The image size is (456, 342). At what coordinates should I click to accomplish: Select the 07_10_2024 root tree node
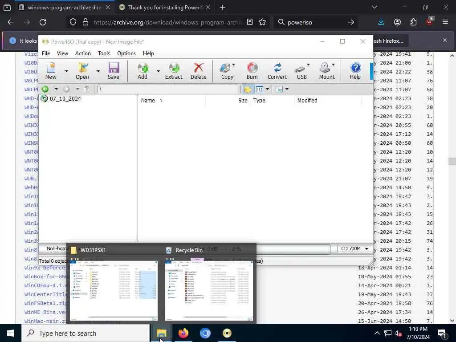pyautogui.click(x=65, y=98)
